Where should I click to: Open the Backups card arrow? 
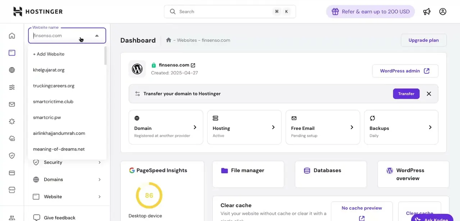coord(430,127)
